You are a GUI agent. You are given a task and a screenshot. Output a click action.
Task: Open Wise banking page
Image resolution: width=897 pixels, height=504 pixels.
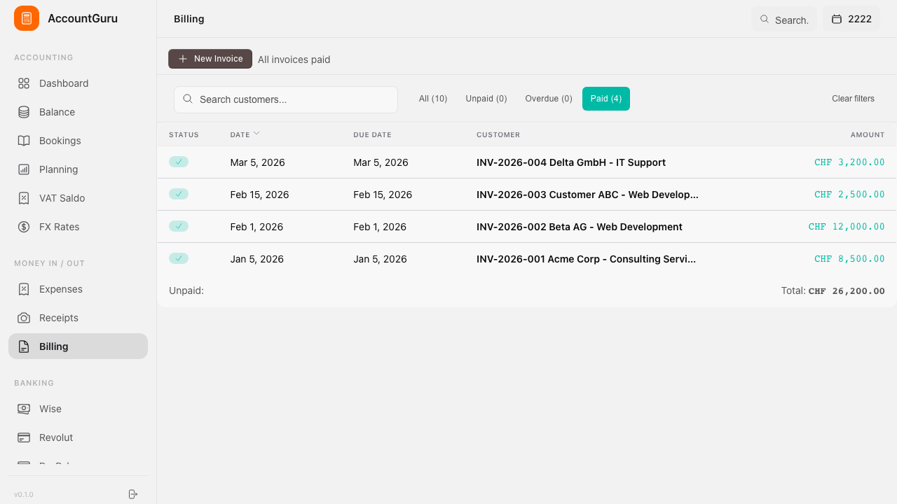coord(78,409)
